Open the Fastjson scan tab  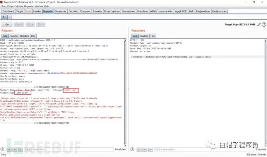(219, 11)
